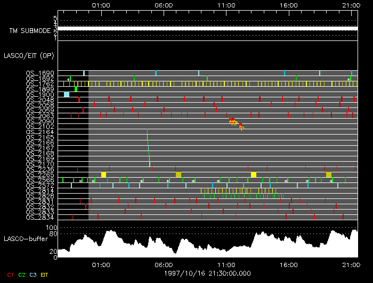Click the 1997/10/16 21:30:00.000 timestamp

tap(200, 272)
